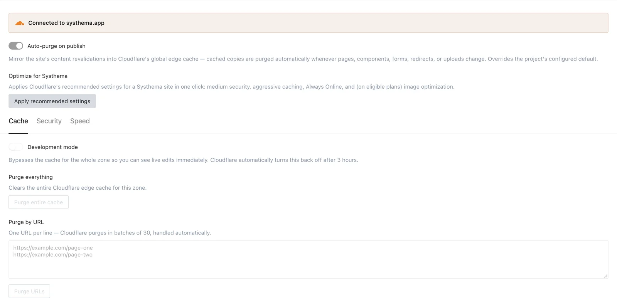Screen dimensions: 617x298
Task: Click 'Mirror the site's content revalidations' description
Action: pyautogui.click(x=303, y=59)
